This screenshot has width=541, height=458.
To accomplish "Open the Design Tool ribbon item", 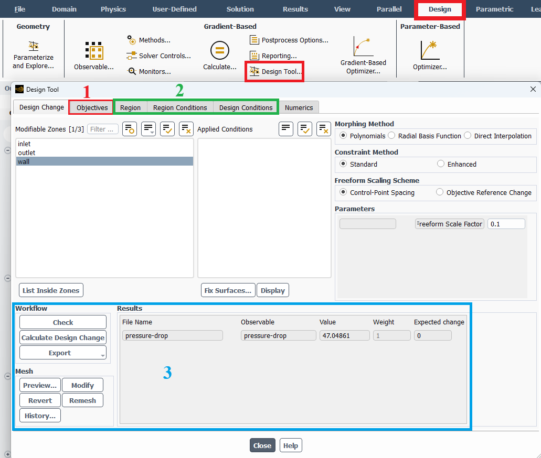I will [275, 71].
